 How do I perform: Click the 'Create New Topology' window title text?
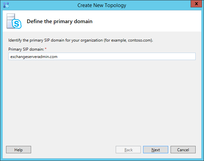102,5
